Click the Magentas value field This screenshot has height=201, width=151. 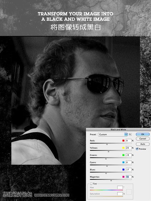[x=128, y=177]
